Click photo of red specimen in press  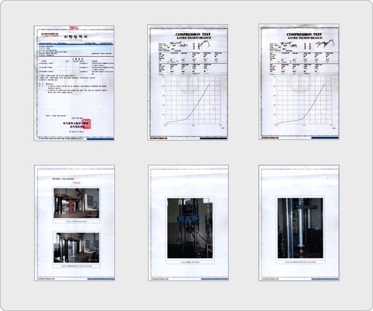pyautogui.click(x=76, y=203)
